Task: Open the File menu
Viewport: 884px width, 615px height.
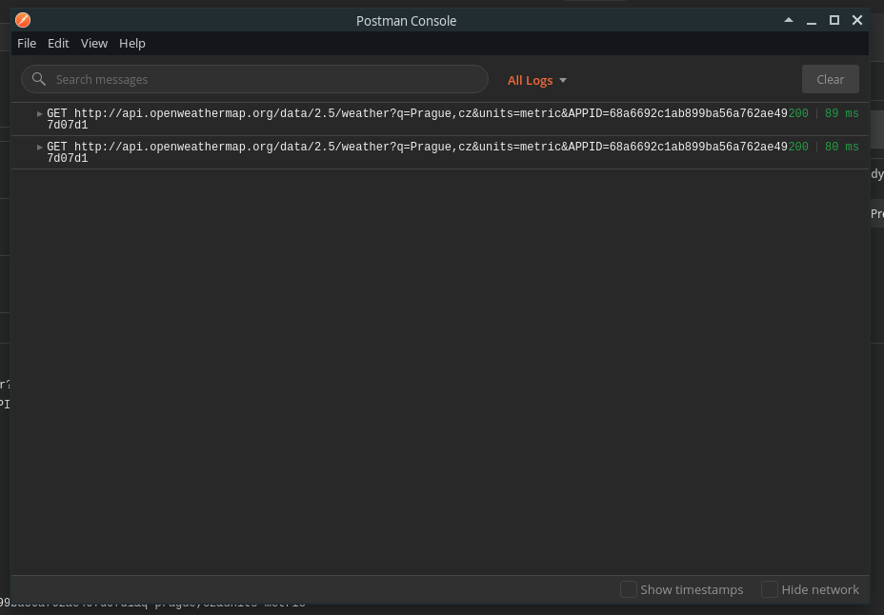Action: click(27, 44)
